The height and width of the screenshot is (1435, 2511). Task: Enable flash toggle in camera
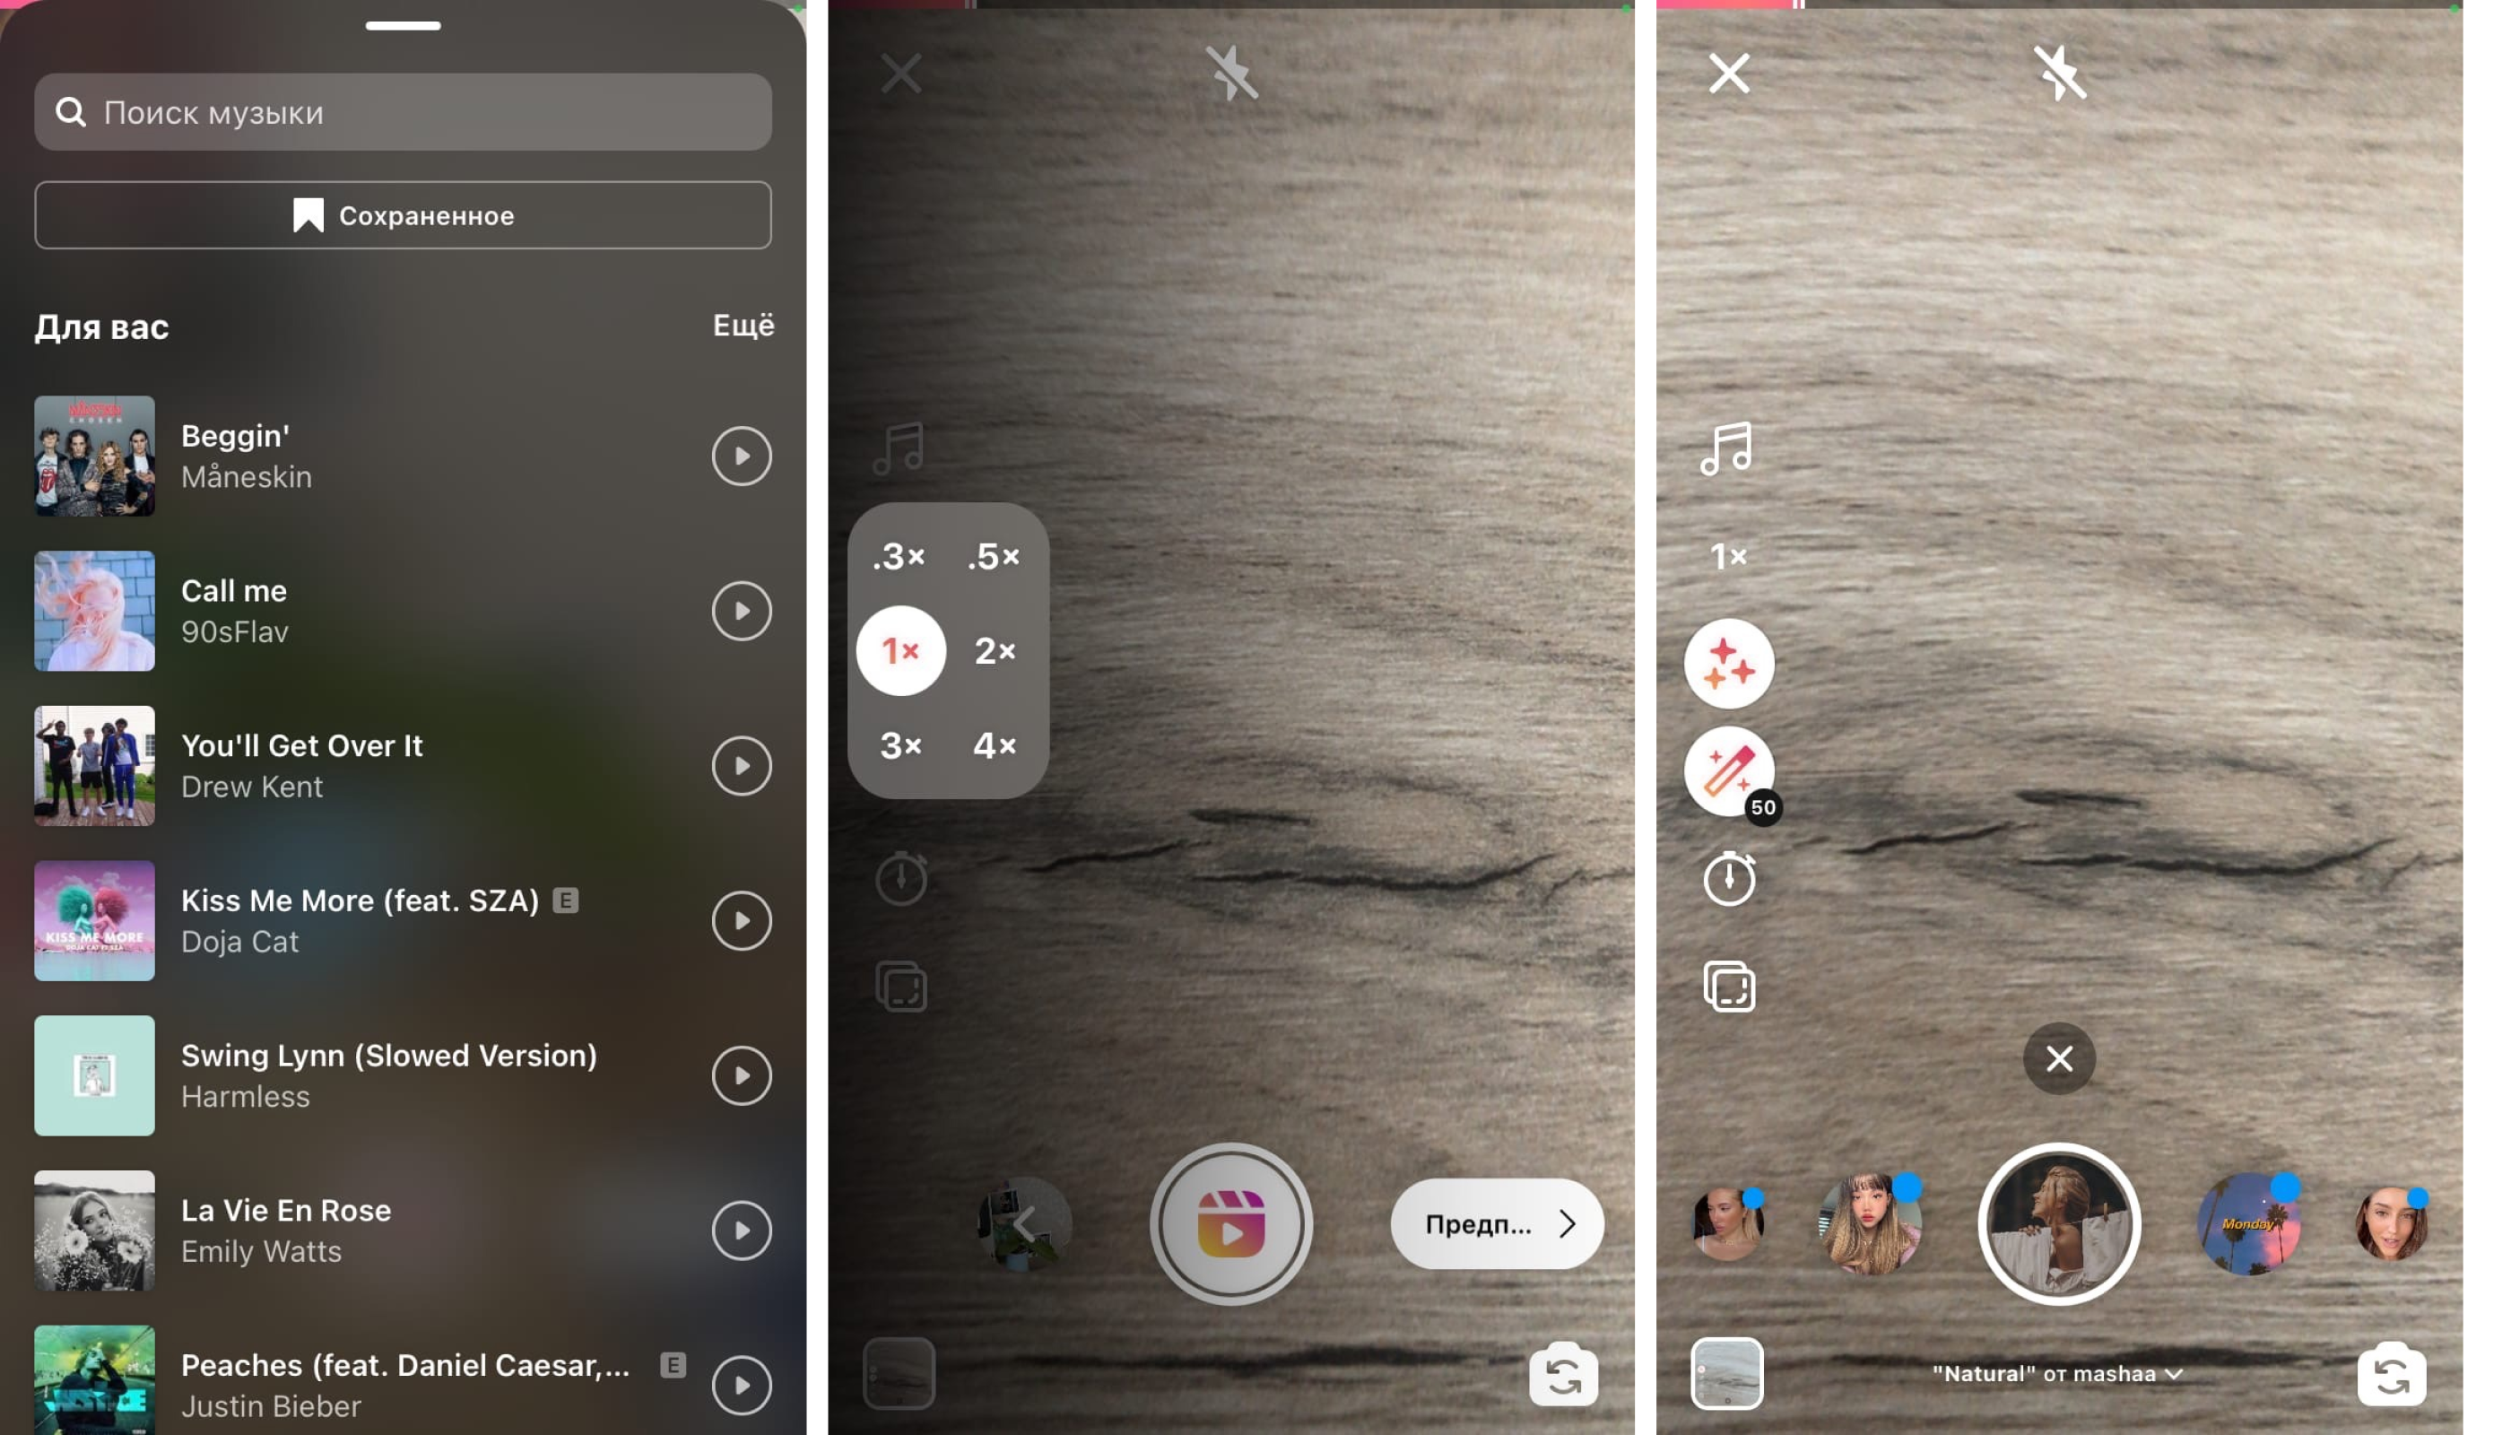(x=1231, y=73)
